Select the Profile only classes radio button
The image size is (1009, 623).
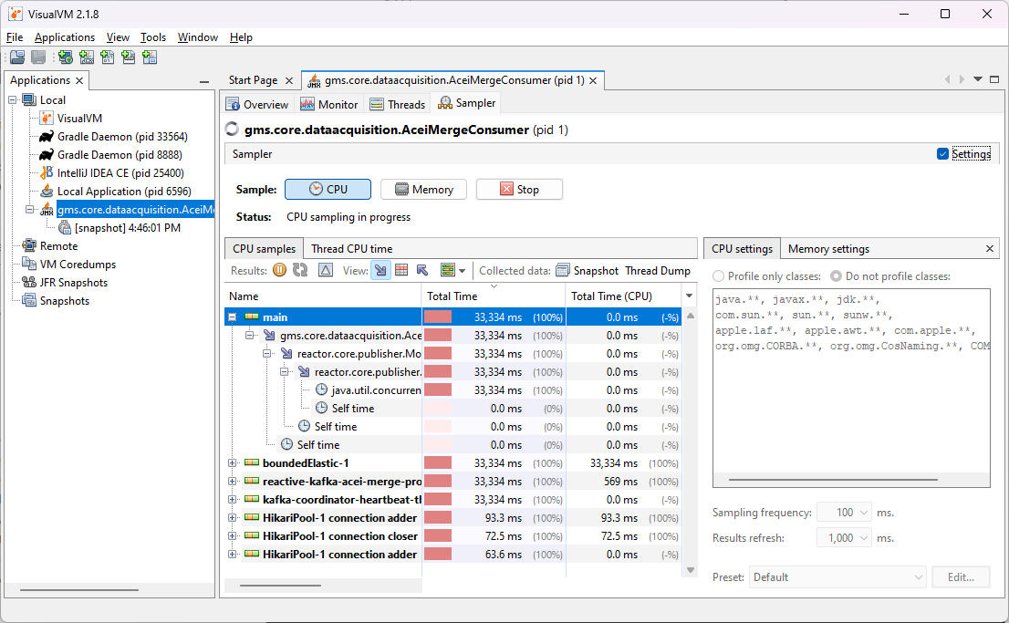[718, 276]
